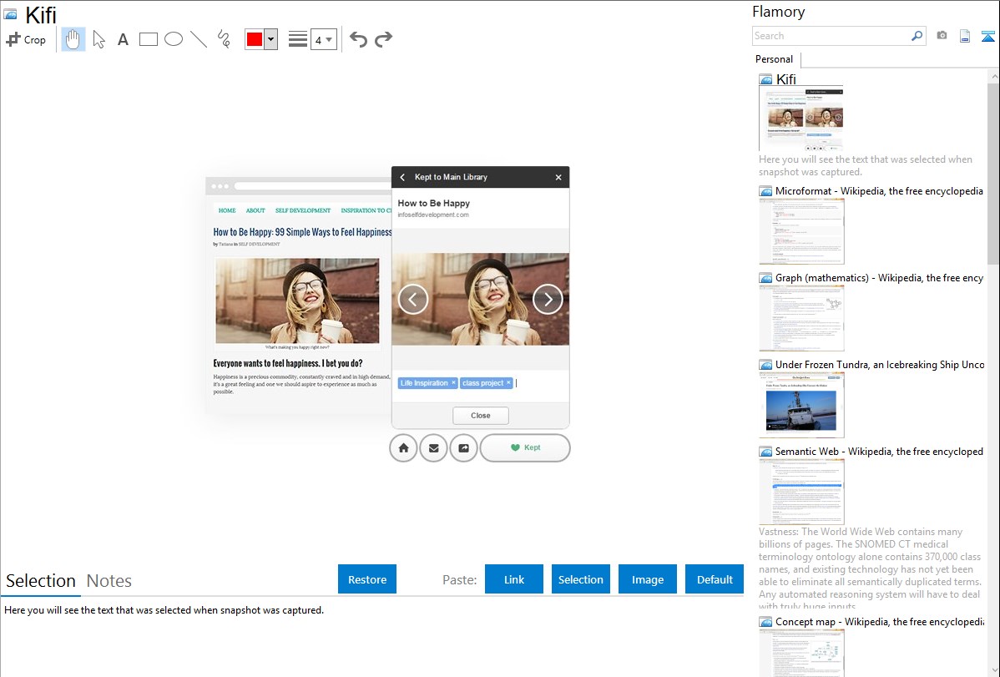
Task: Click the camera snapshot icon
Action: 942,36
